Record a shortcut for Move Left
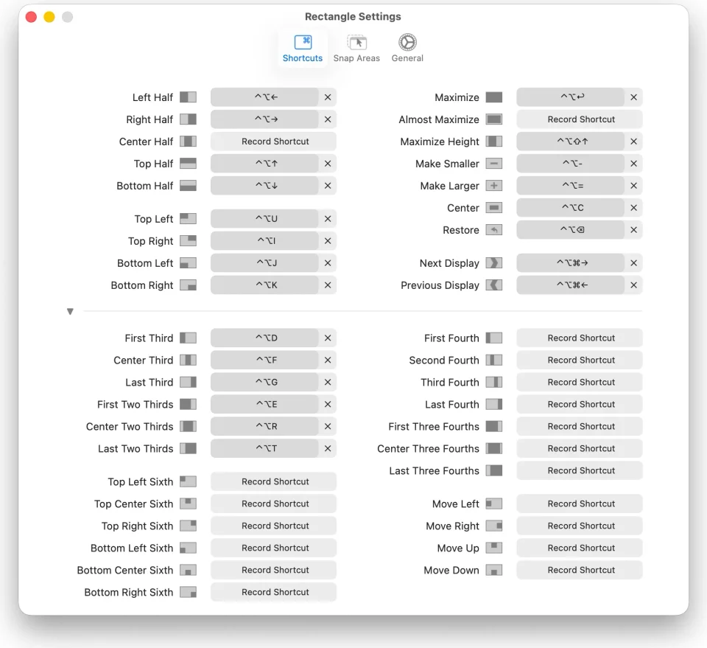The image size is (707, 648). tap(580, 504)
